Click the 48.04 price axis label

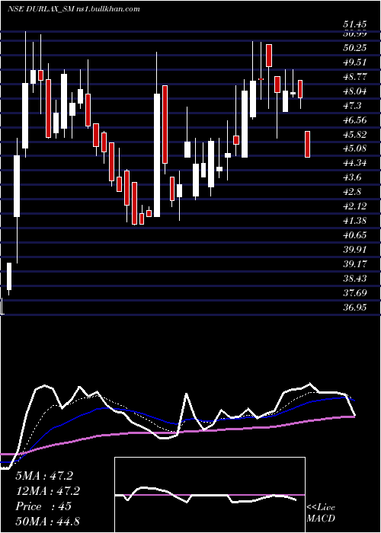355,91
